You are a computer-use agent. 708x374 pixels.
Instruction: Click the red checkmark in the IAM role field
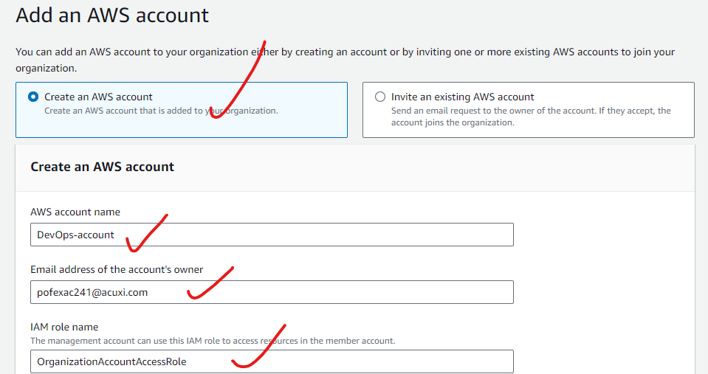point(257,348)
